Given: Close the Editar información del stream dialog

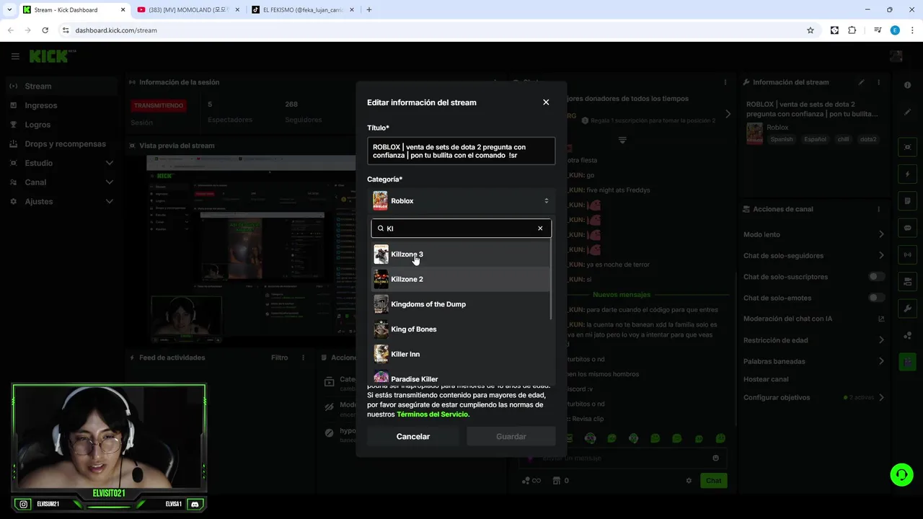Looking at the screenshot, I should (546, 102).
